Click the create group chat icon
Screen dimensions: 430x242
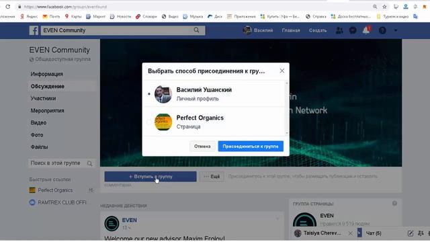pyautogui.click(x=421, y=233)
